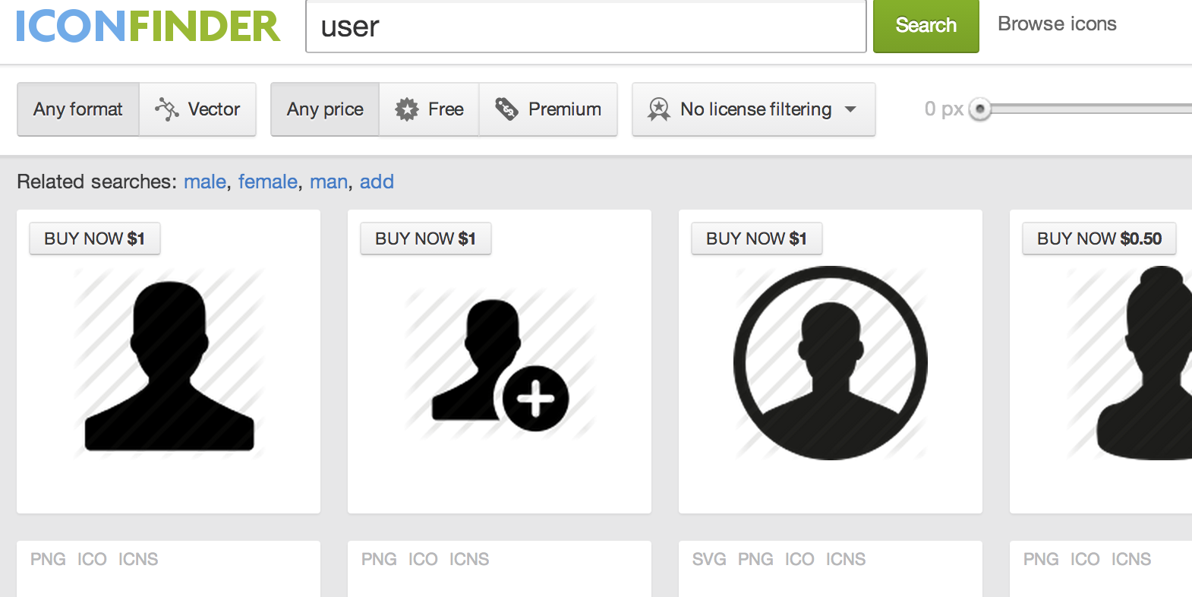Click the star icon on the Free filter
The height and width of the screenshot is (597, 1192).
coord(407,109)
